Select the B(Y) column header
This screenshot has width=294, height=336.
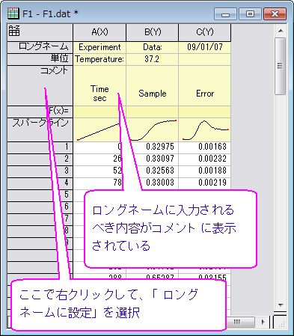tap(153, 32)
